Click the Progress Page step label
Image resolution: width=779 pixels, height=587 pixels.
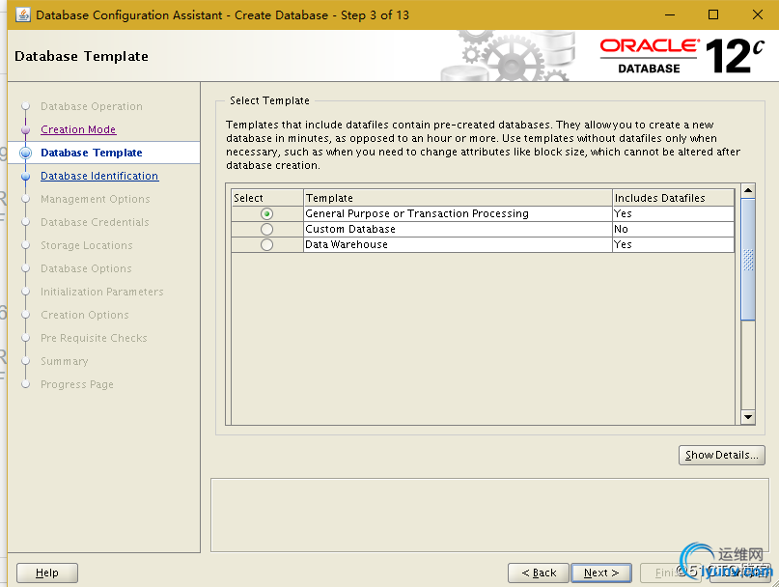coord(77,384)
